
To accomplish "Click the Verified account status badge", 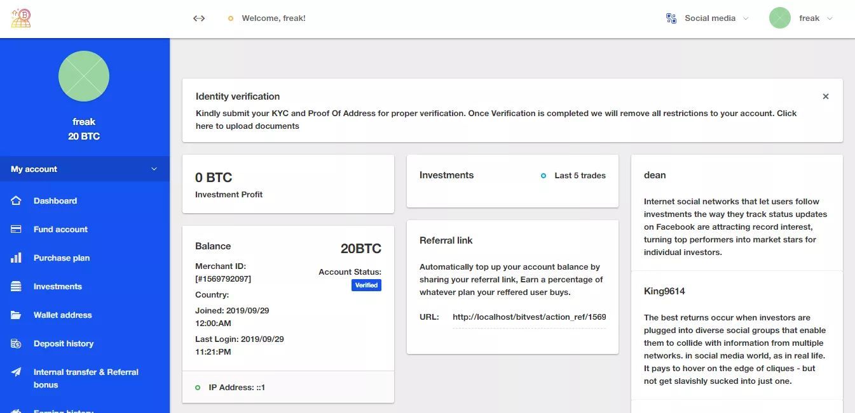I will [x=366, y=285].
